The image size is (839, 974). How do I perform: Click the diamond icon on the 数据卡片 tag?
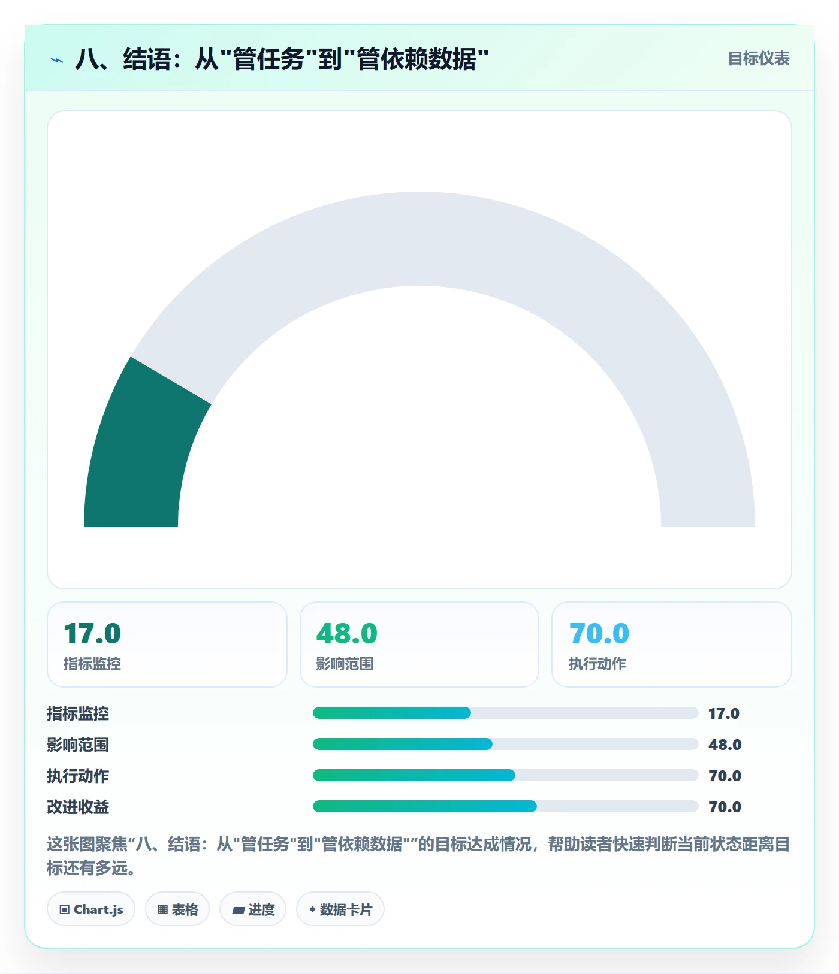[312, 909]
